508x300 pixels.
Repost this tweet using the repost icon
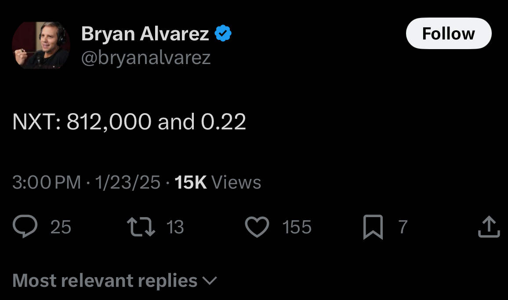coord(141,227)
